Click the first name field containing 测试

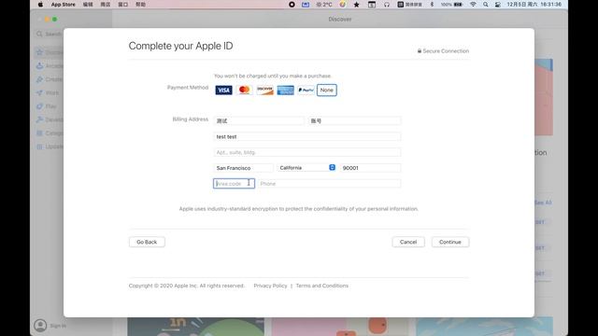(259, 120)
